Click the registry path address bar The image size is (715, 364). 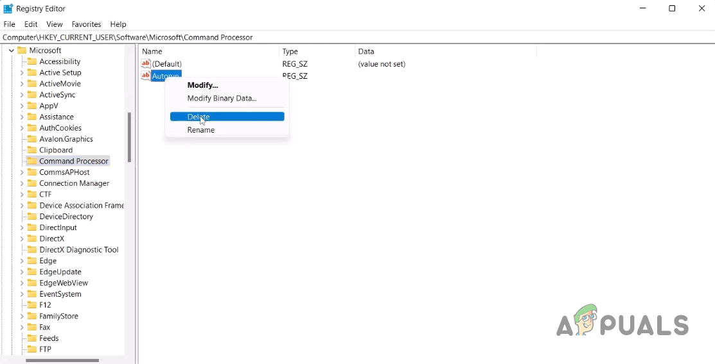click(x=357, y=37)
